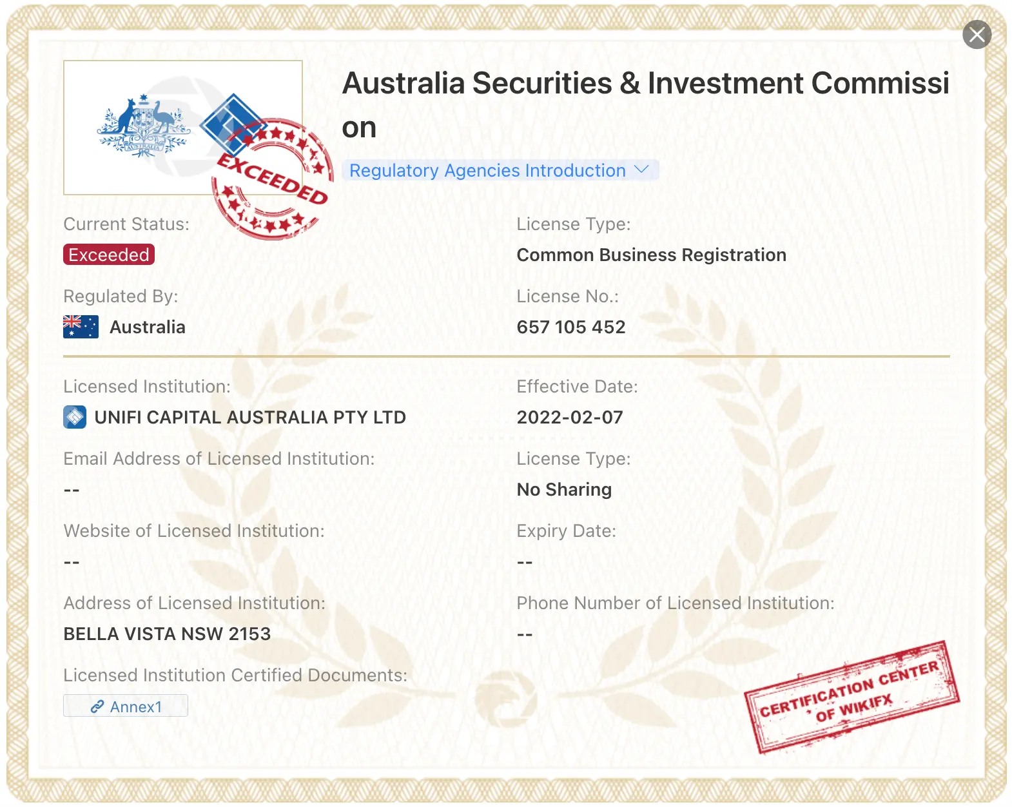Click the Exceeded status badge
The image size is (1012, 807).
click(108, 255)
